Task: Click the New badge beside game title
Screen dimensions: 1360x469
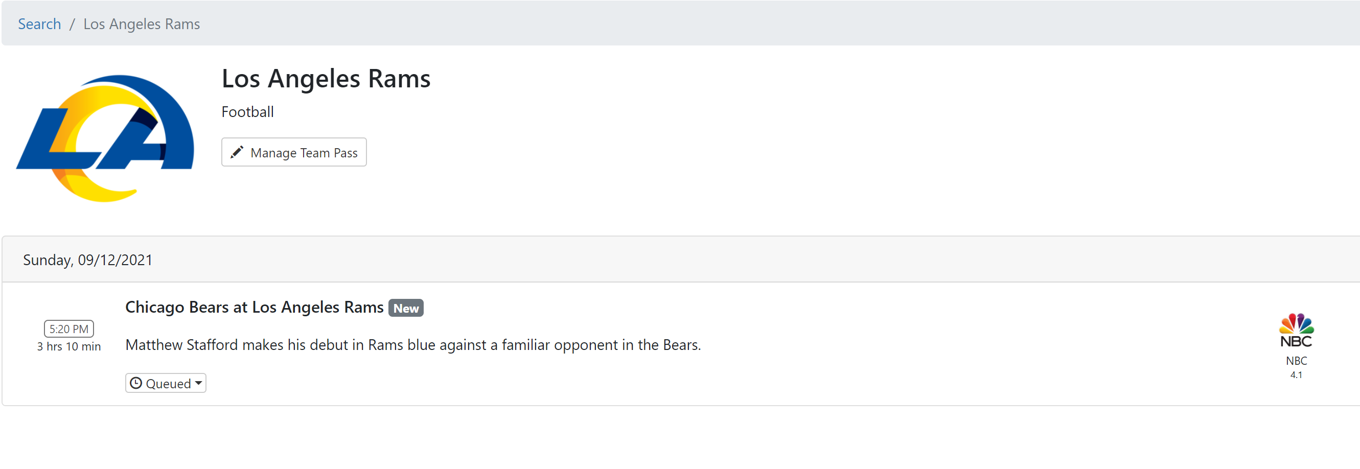Action: coord(405,308)
